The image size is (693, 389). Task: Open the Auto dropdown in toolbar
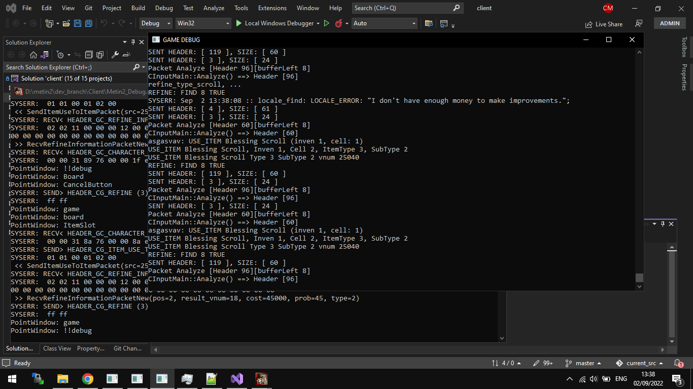385,23
